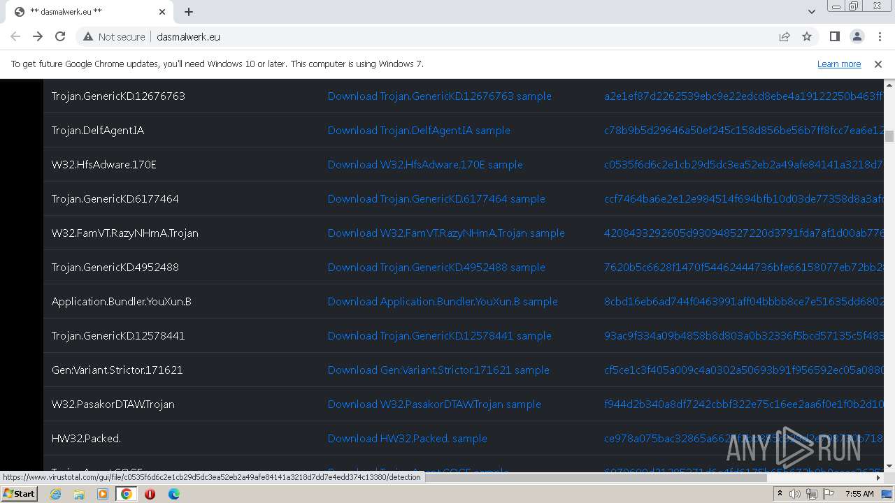Open Windows Media Player taskbar icon
This screenshot has height=503, width=895.
click(x=103, y=494)
